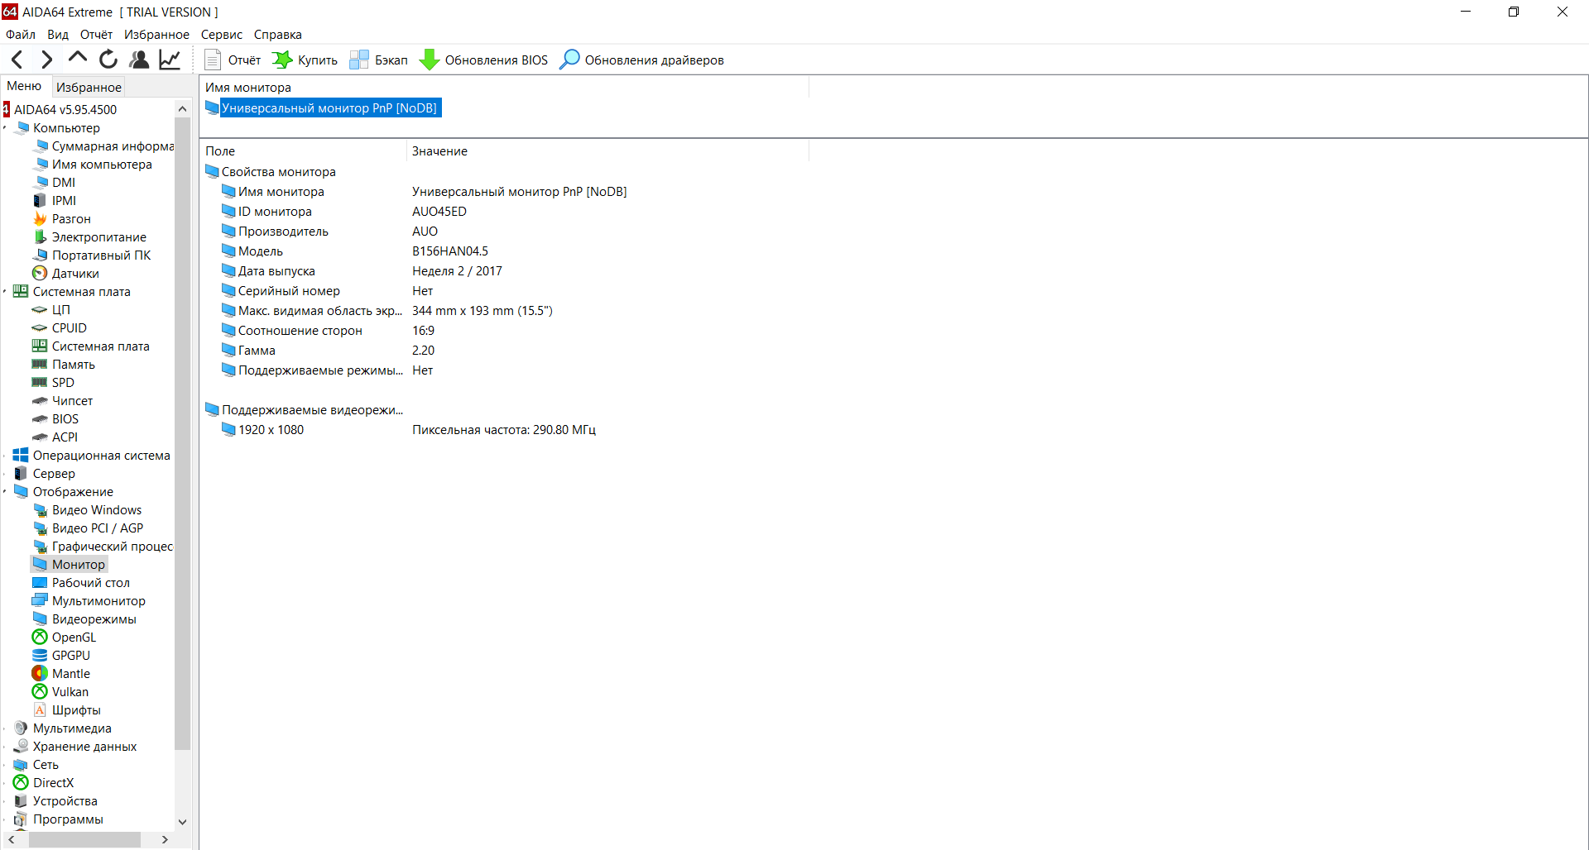Image resolution: width=1589 pixels, height=850 pixels.
Task: Collapse the Отображение tree node
Action: point(5,492)
